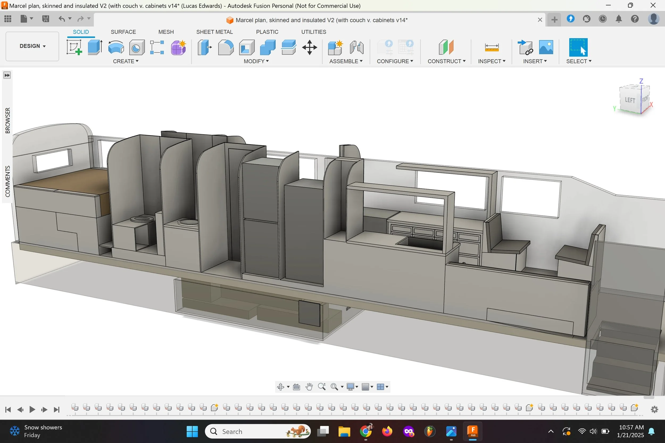Click the Save button
Image resolution: width=665 pixels, height=443 pixels.
point(45,19)
